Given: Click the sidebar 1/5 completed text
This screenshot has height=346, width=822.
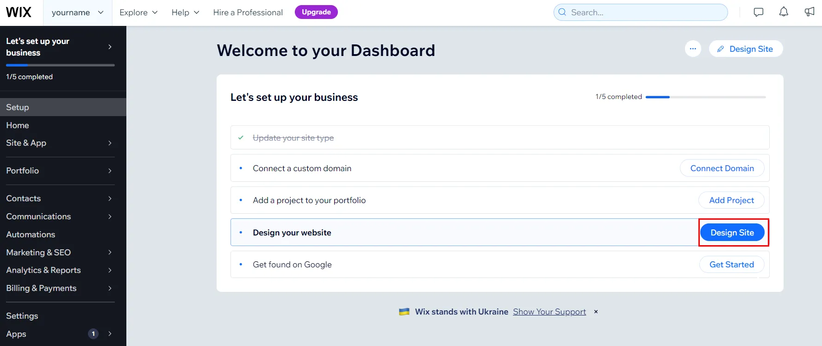Looking at the screenshot, I should point(29,77).
